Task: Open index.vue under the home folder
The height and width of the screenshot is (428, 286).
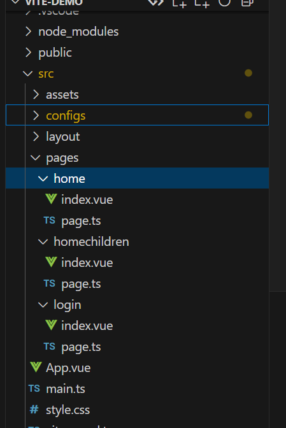Action: 138,199
